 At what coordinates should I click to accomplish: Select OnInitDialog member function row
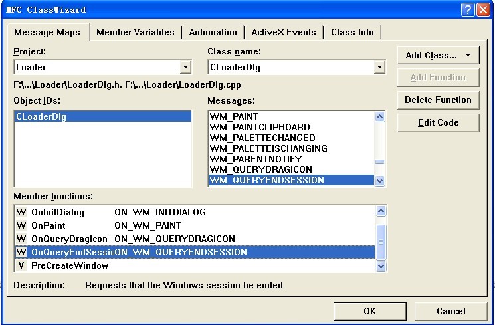click(x=195, y=212)
